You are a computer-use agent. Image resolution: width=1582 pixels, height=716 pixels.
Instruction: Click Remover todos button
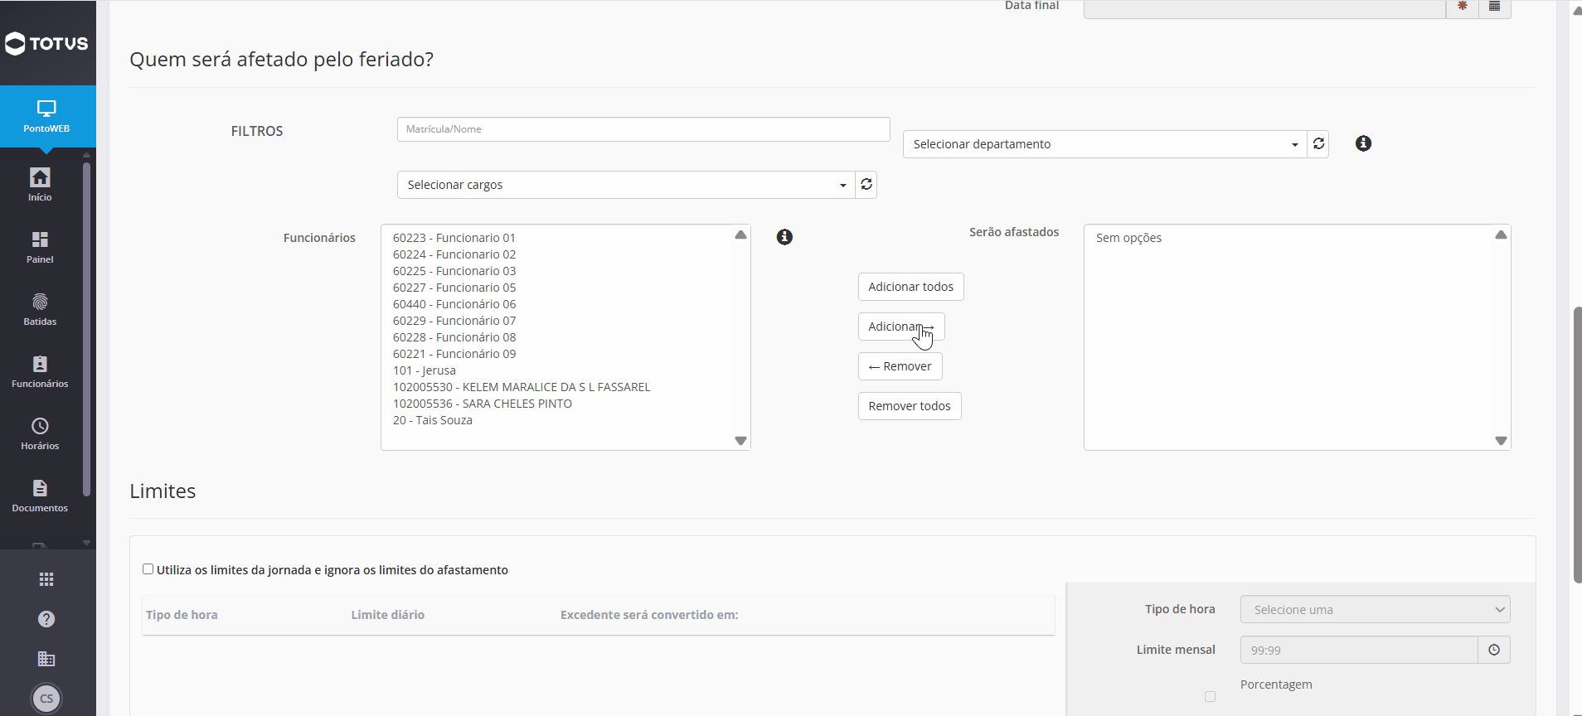point(910,406)
